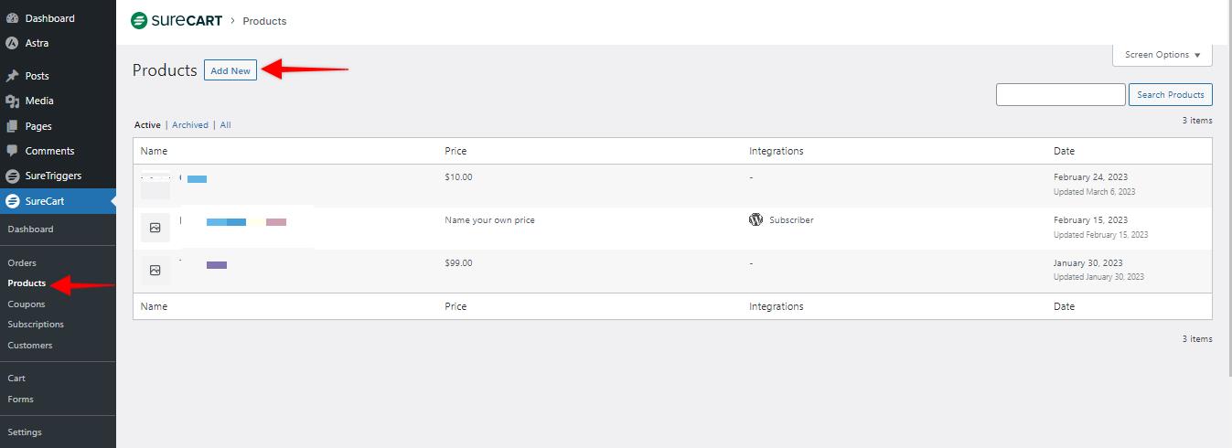Click the SureCart logo icon
Viewport: 1232px width, 448px height.
point(139,20)
